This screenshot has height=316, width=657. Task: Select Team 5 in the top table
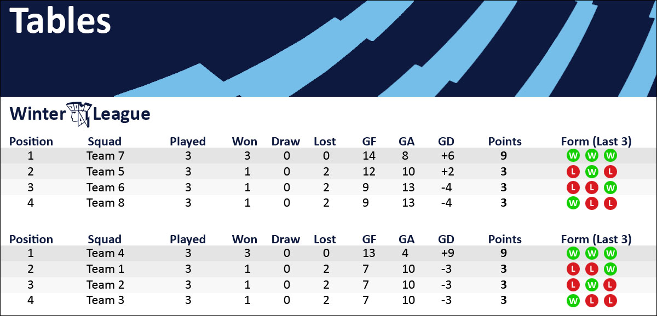(x=105, y=172)
